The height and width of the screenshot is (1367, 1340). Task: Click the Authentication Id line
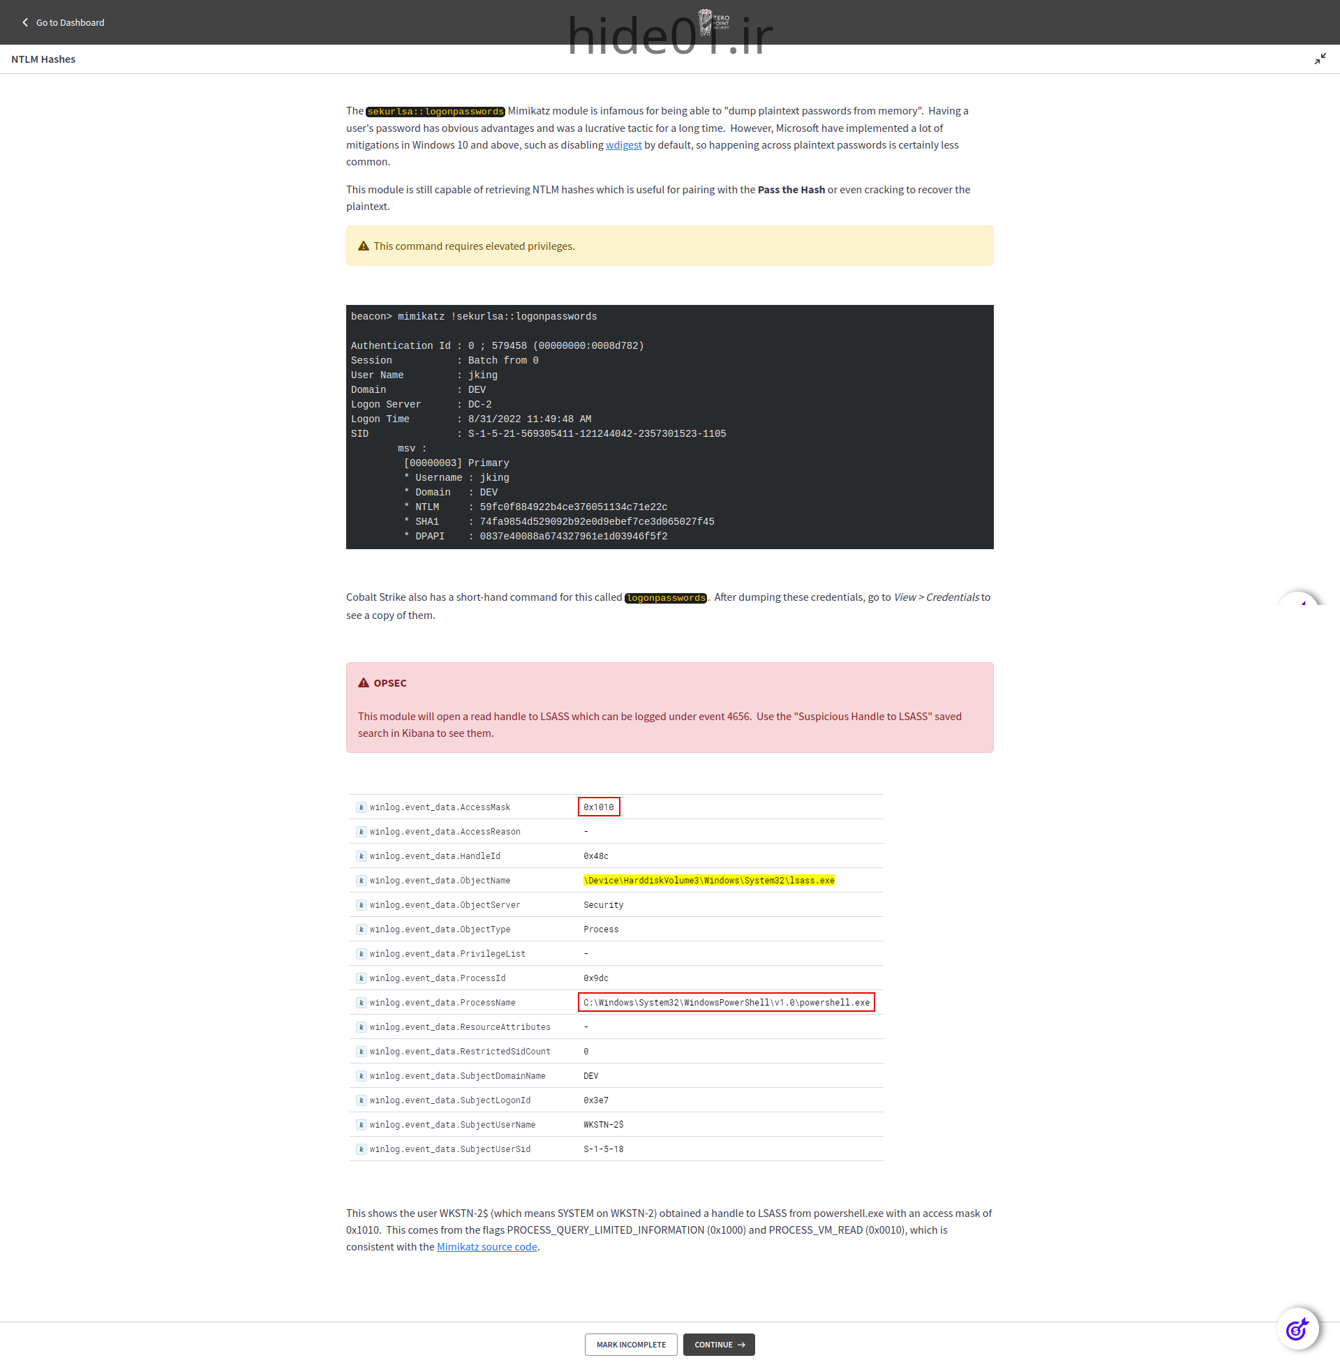coord(497,345)
